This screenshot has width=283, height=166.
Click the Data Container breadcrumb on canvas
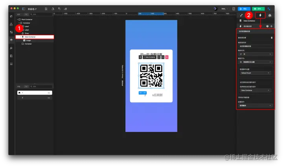pyautogui.click(x=150, y=57)
